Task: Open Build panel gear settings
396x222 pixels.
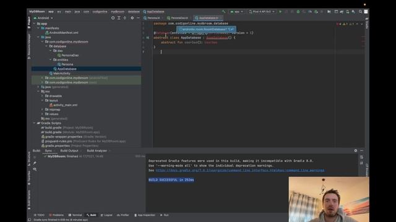Action: click(356, 150)
